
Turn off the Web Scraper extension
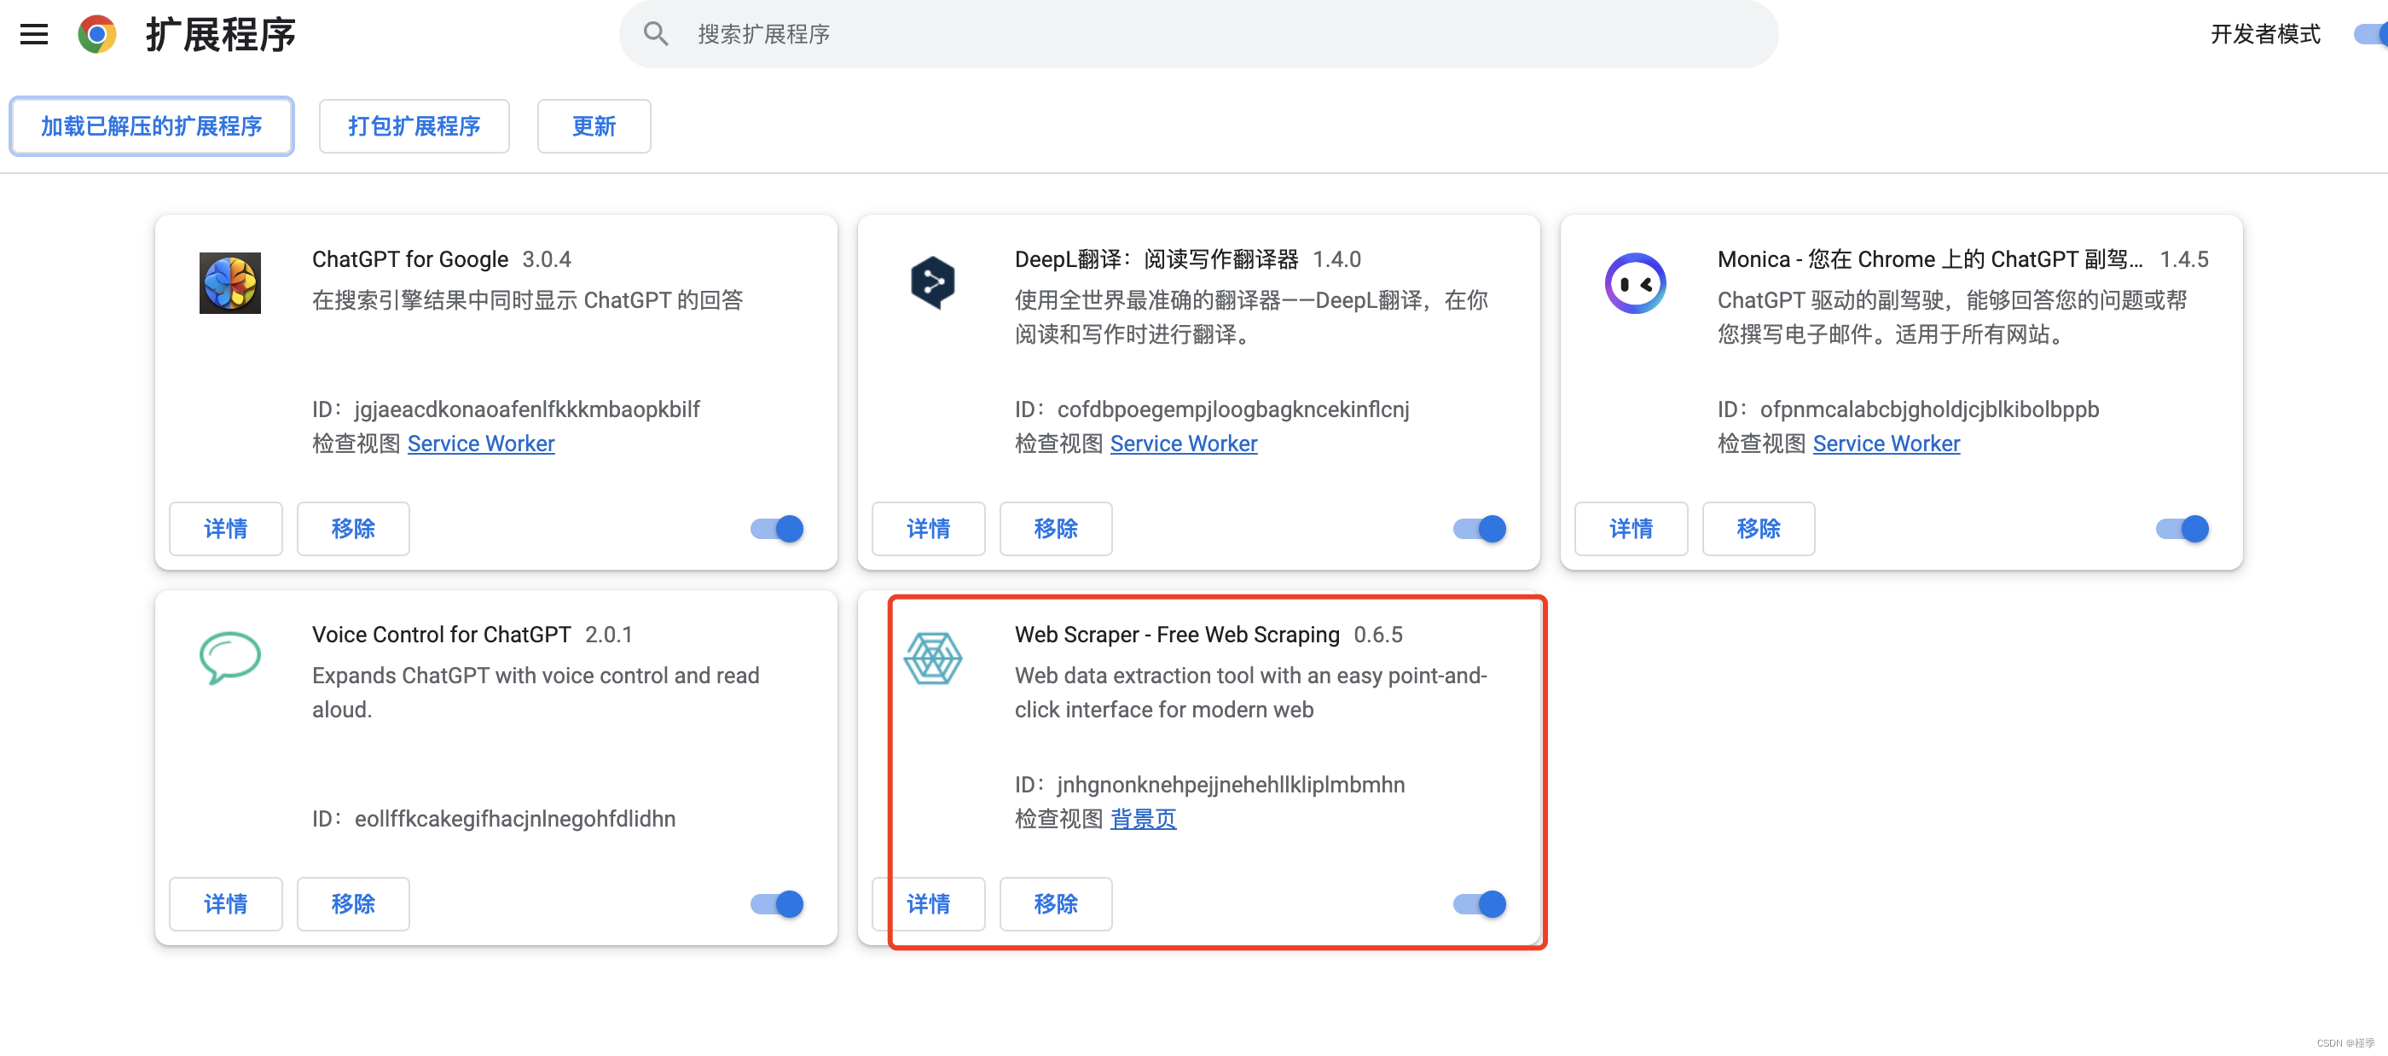1479,904
